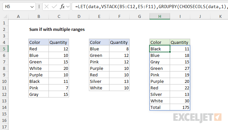Click cell B12 containing 'Gray'
The image size is (228, 130).
click(38, 94)
